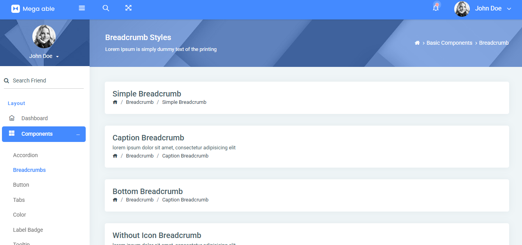522x245 pixels.
Task: Click the hamburger menu toggle icon
Action: 82,8
